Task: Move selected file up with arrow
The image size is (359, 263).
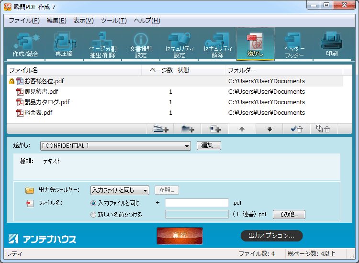Action: click(x=242, y=129)
